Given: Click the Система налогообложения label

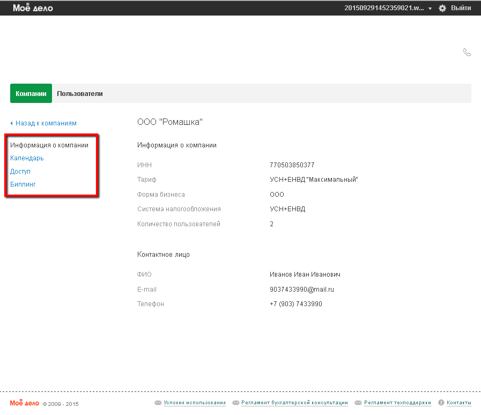Looking at the screenshot, I should click(179, 209).
